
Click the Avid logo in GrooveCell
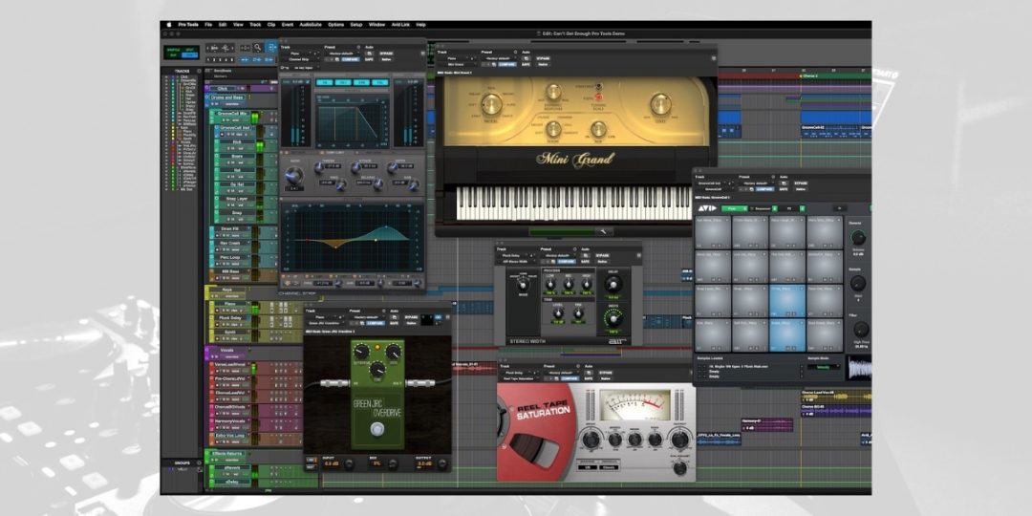(707, 208)
